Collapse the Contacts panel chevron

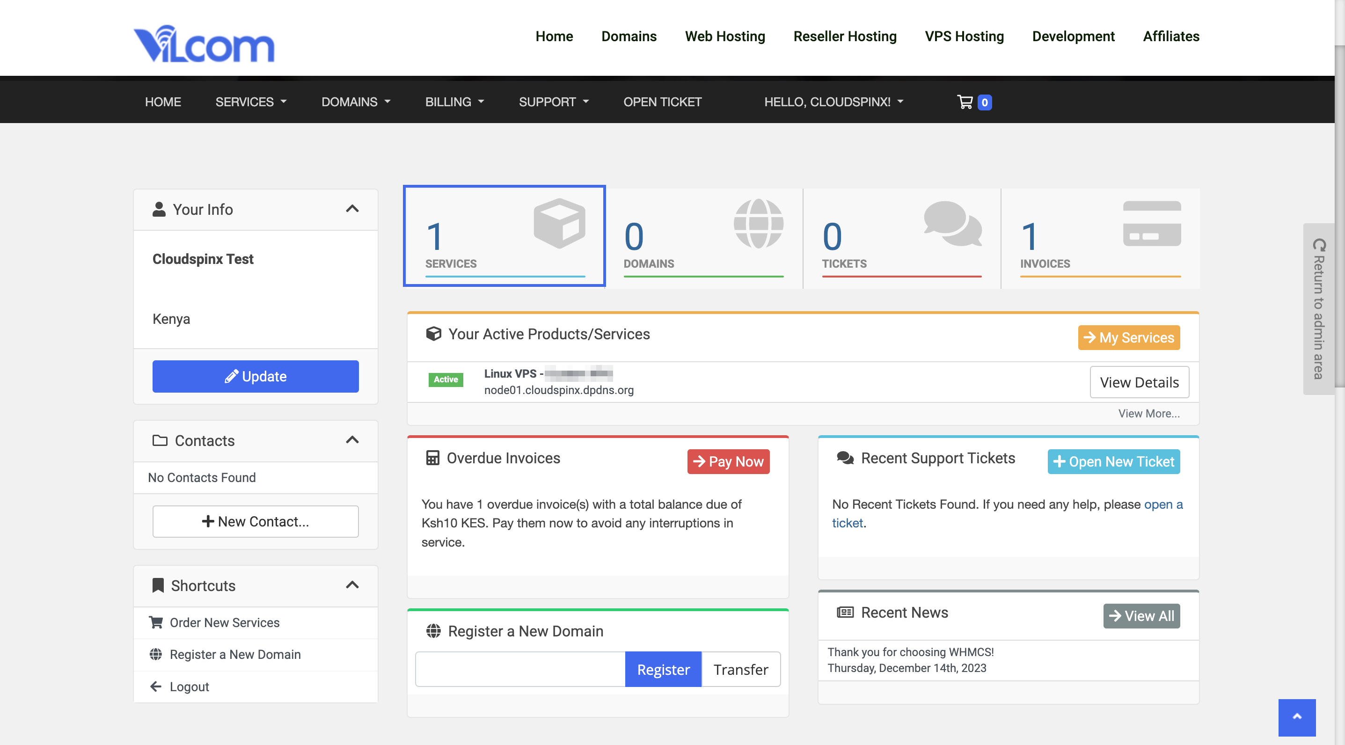point(352,440)
